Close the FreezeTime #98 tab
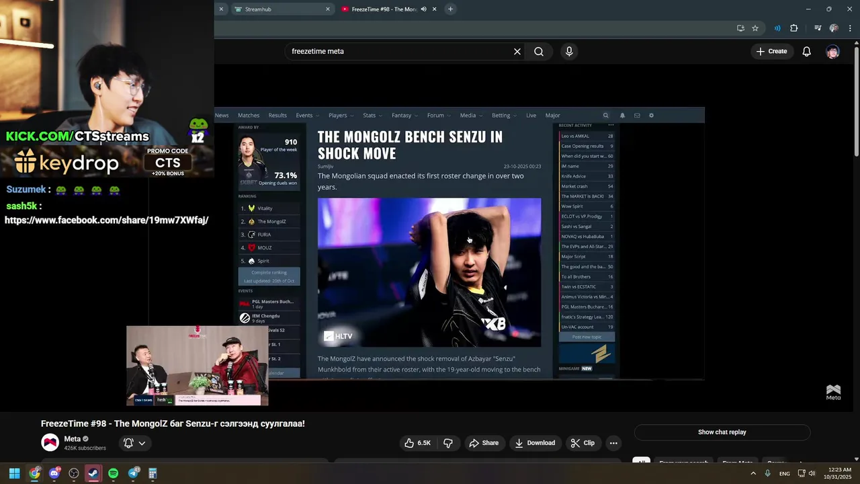This screenshot has width=860, height=484. click(435, 9)
